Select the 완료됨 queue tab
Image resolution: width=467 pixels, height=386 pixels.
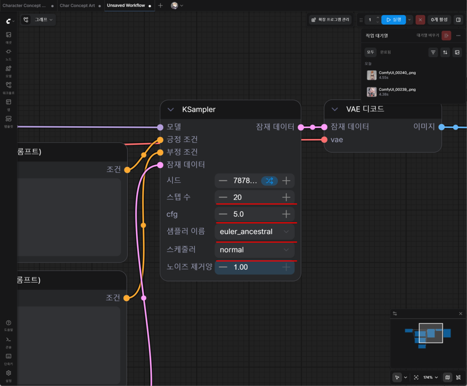point(385,52)
